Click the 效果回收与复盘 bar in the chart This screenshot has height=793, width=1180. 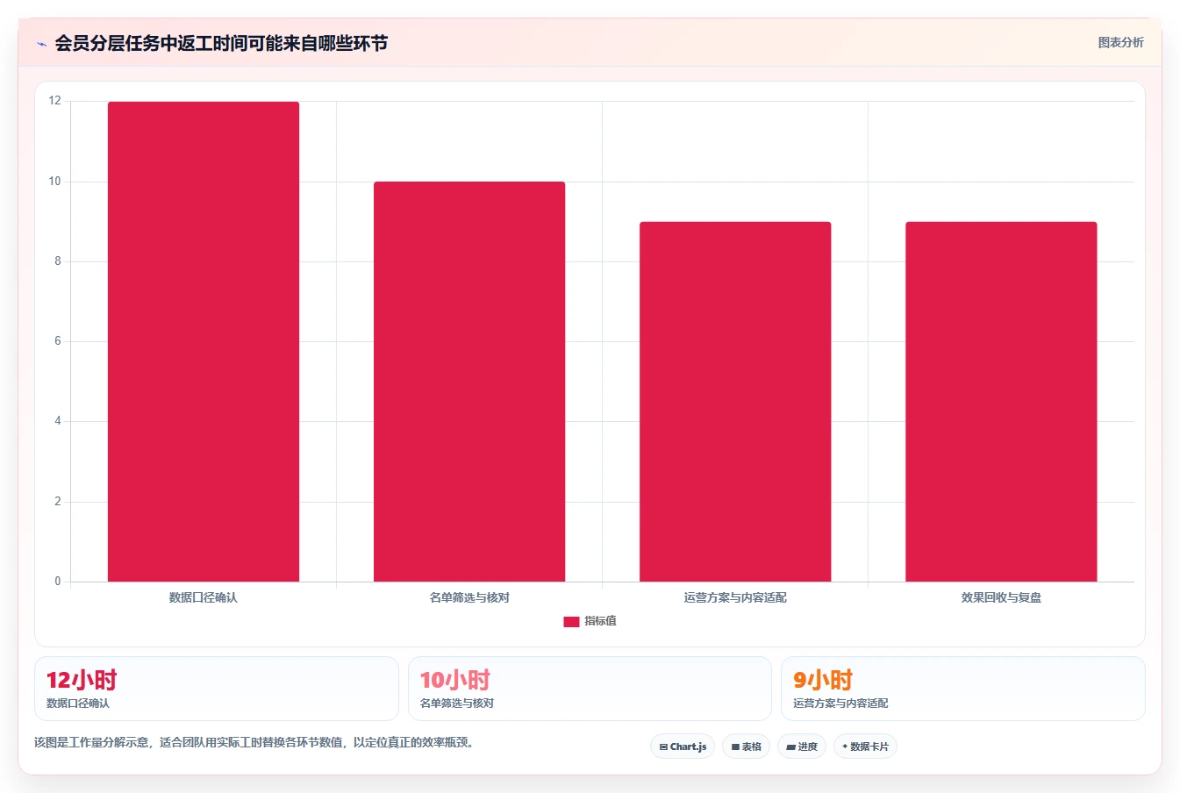pos(1001,402)
